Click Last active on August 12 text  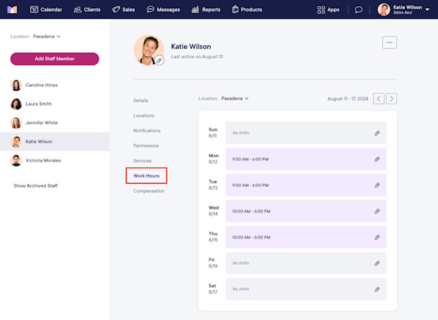(x=197, y=56)
